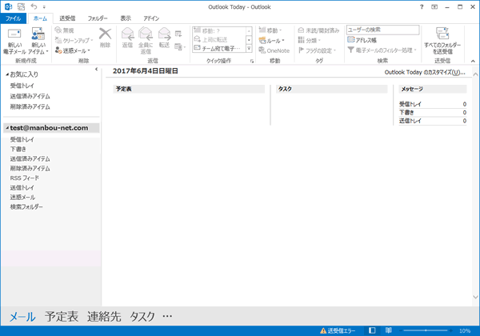Click the zoom out minus button

[x=400, y=330]
